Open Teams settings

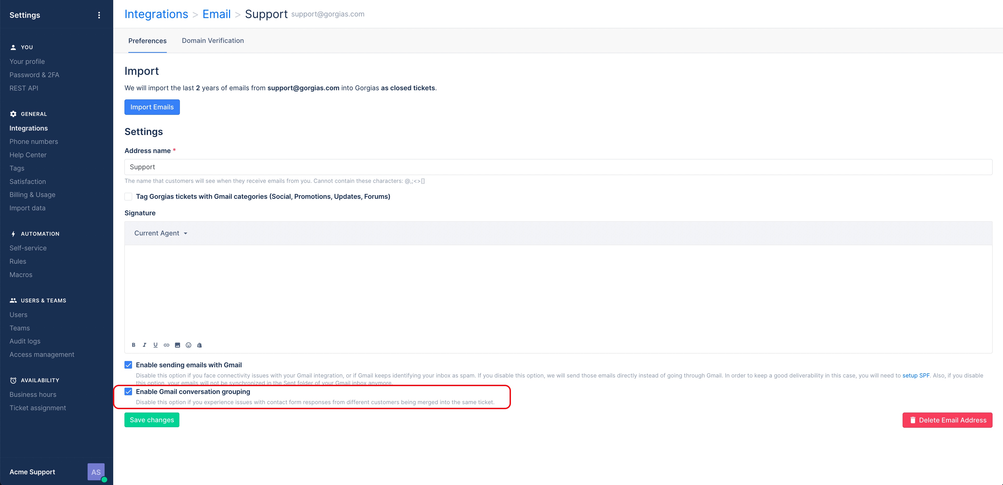19,328
